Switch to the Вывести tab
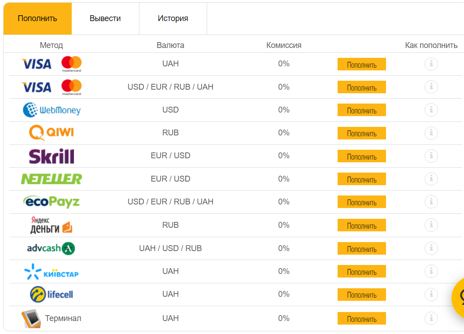 (105, 18)
